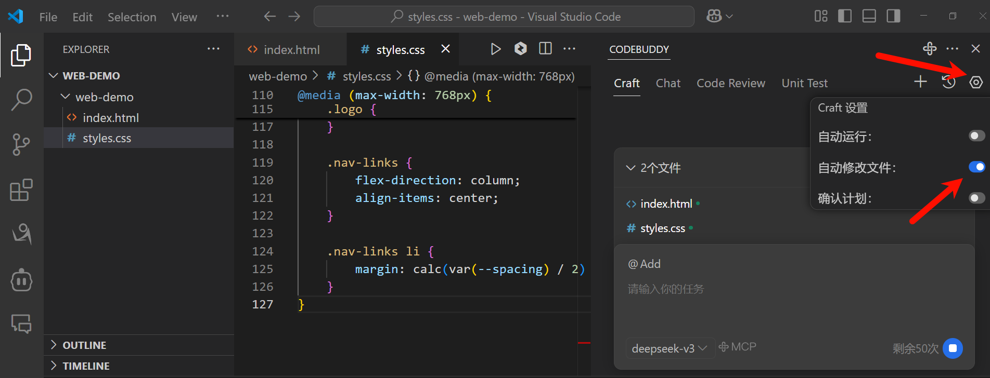Disable the 自动修改文件 toggle
Image resolution: width=990 pixels, height=378 pixels.
pyautogui.click(x=976, y=167)
